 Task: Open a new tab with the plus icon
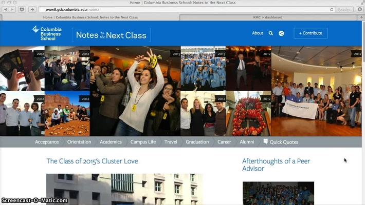click(x=361, y=17)
